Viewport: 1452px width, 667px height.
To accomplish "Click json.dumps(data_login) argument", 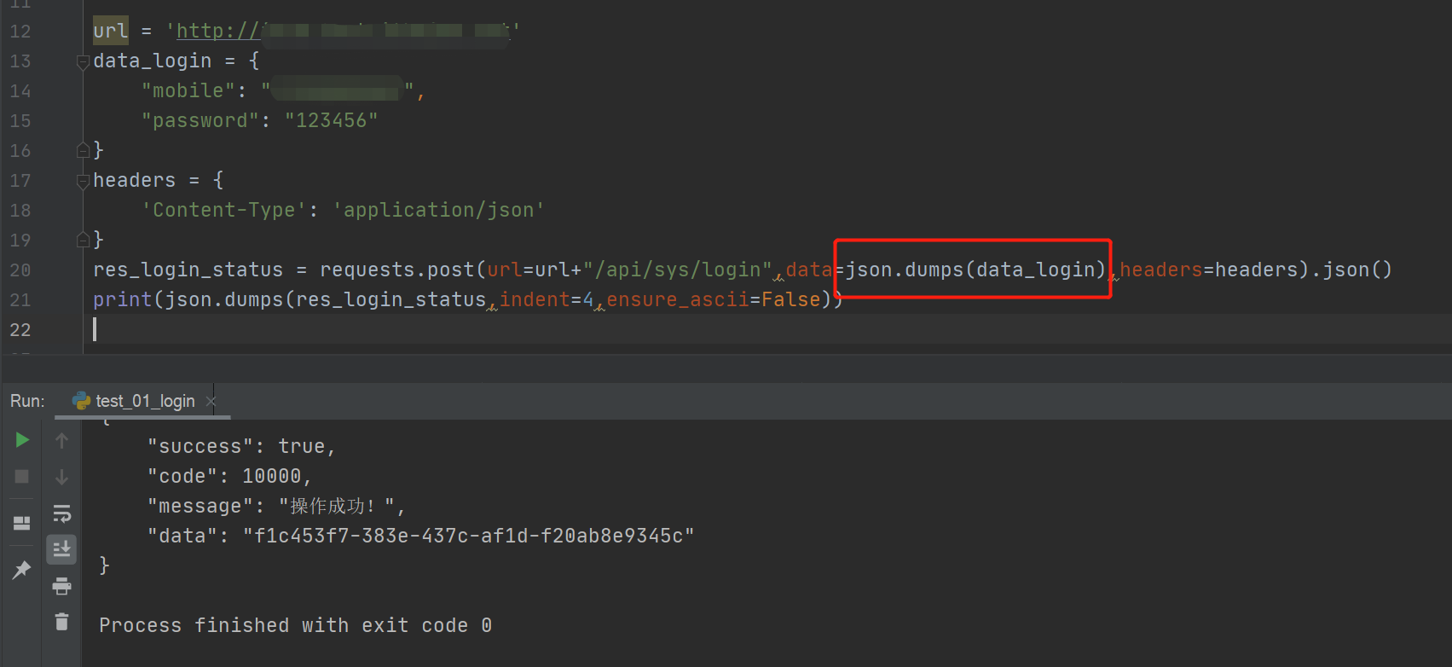I will (975, 270).
